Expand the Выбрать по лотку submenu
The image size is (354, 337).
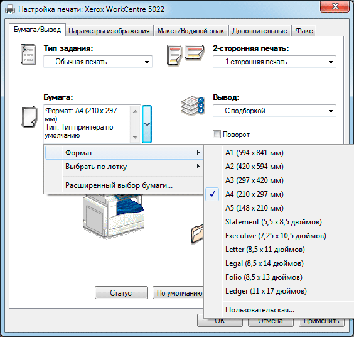124,167
